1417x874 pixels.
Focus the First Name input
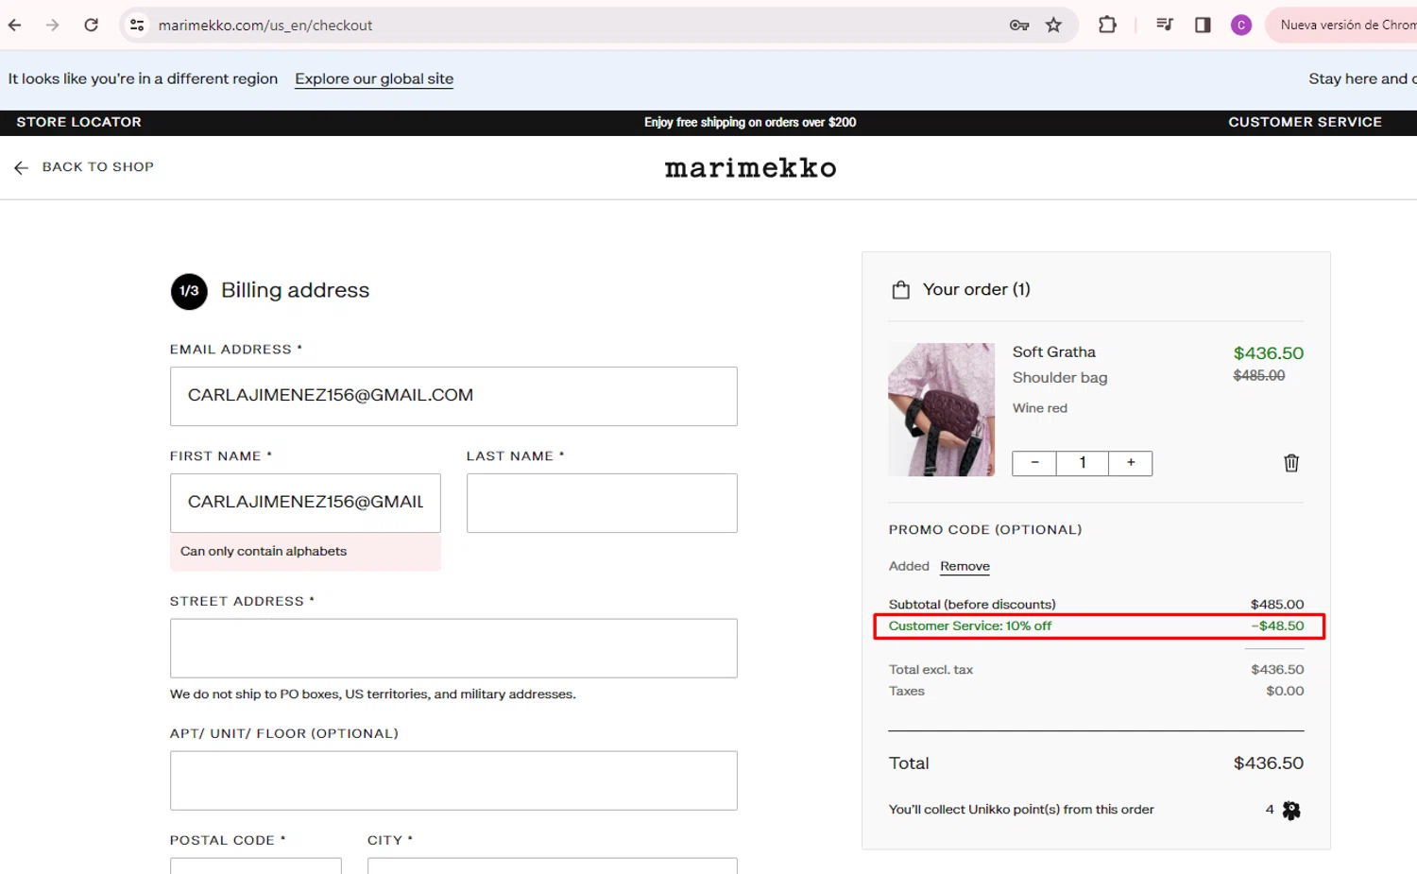(x=305, y=503)
